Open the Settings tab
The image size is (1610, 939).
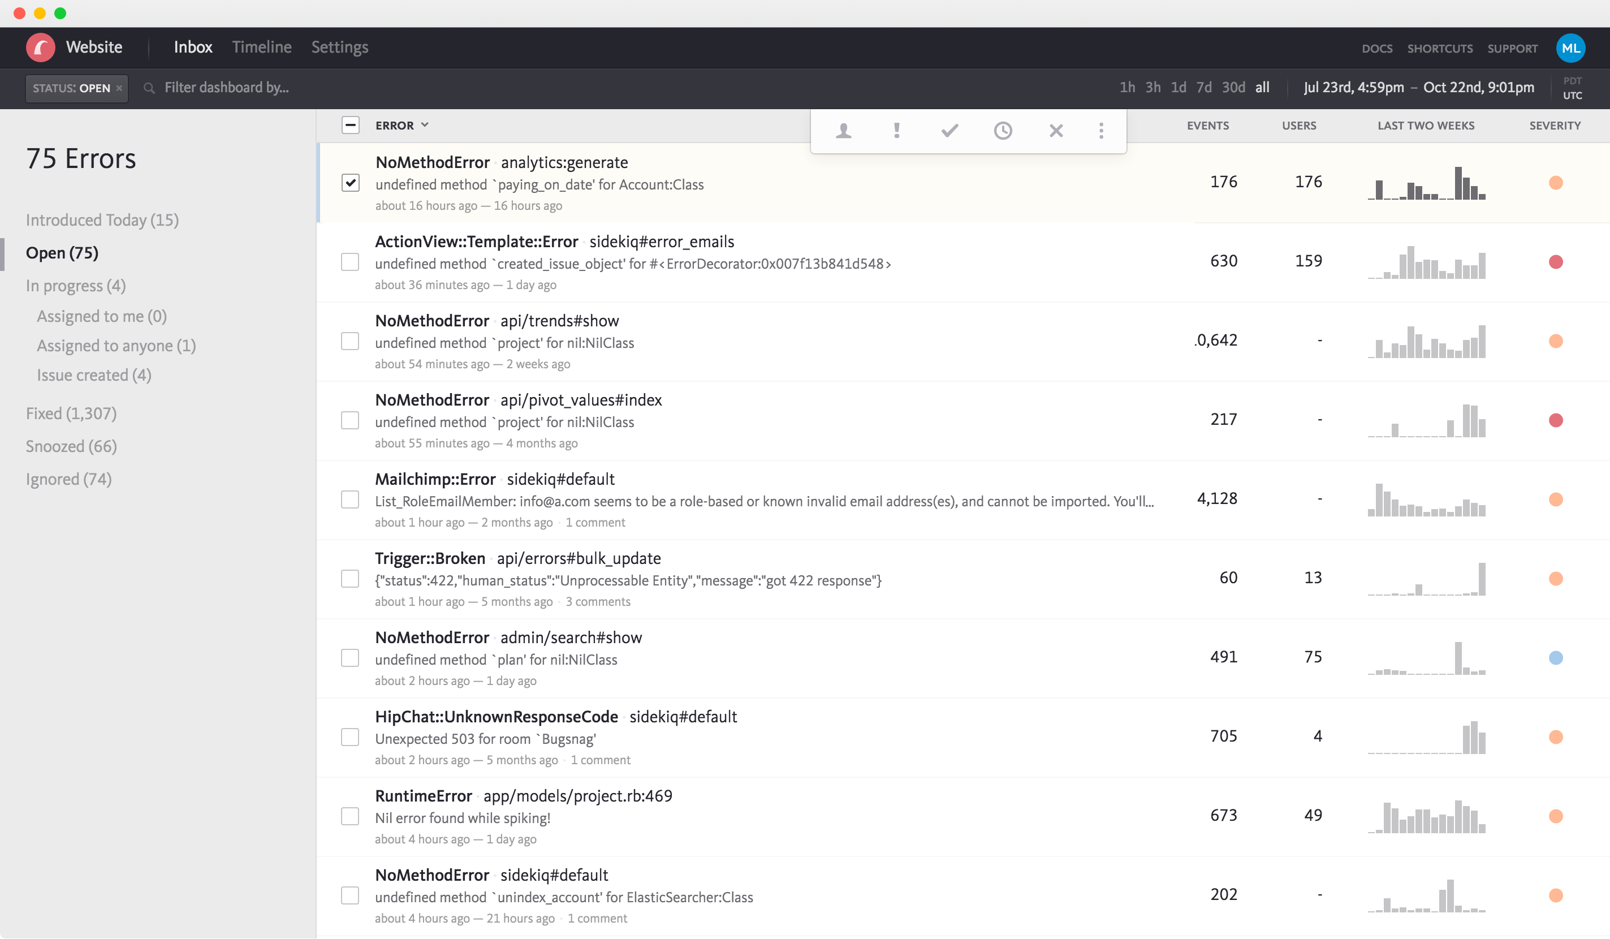[339, 48]
